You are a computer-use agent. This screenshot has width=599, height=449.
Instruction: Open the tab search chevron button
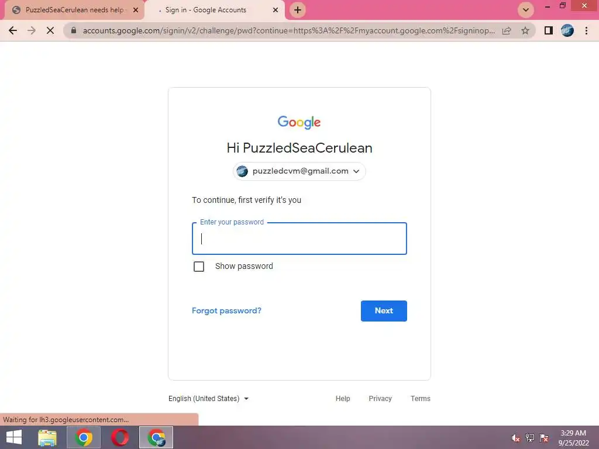(x=526, y=10)
